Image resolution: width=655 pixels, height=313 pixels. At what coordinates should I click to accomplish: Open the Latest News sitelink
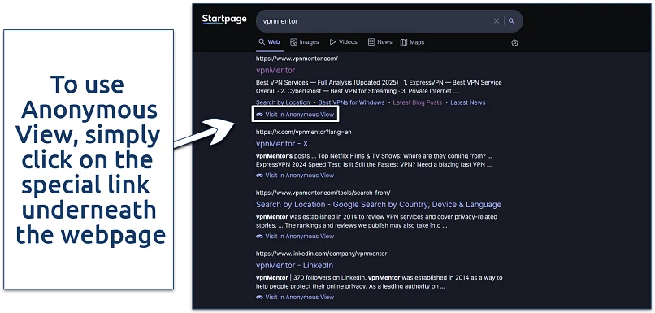coord(468,102)
